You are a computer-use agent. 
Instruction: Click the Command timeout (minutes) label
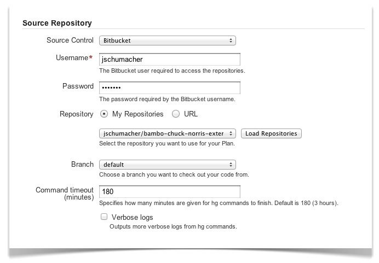click(65, 194)
